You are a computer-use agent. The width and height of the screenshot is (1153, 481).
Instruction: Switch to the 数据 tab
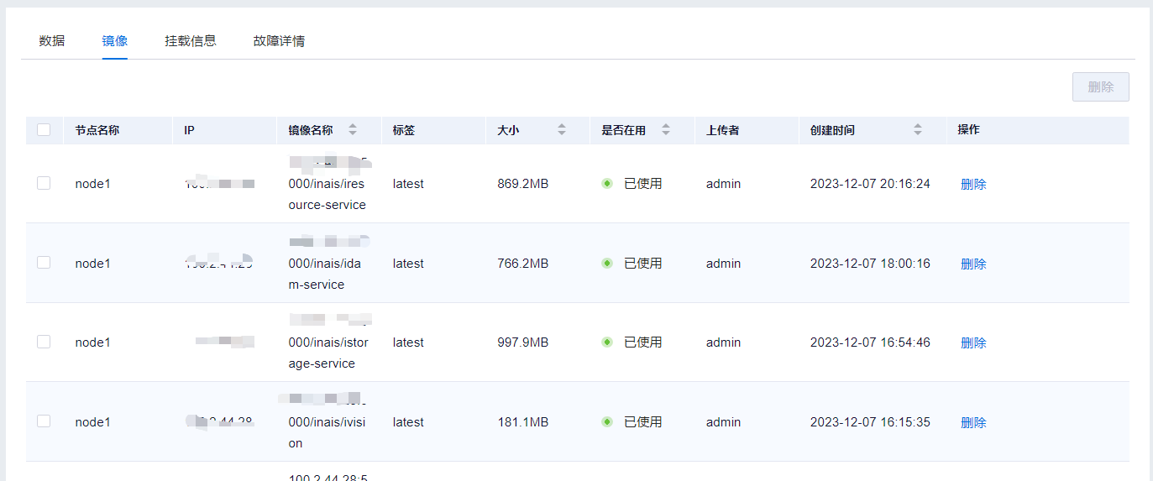coord(52,41)
